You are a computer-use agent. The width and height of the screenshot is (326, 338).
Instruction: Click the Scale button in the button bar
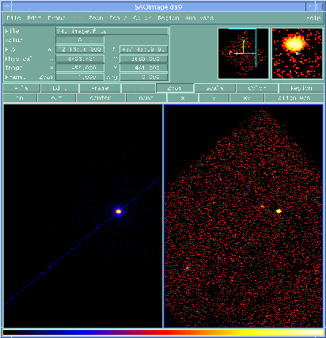pos(214,88)
